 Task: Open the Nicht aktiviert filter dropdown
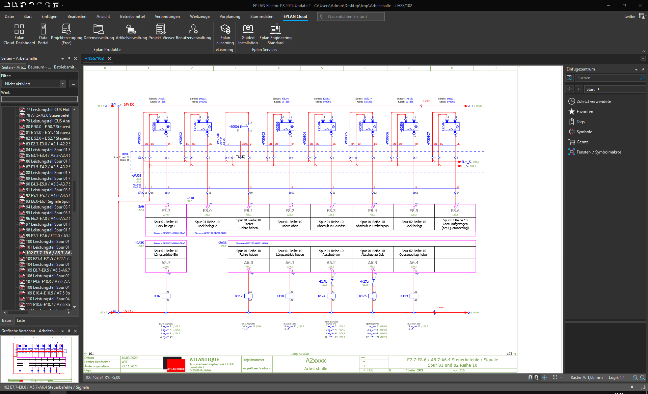pyautogui.click(x=62, y=84)
